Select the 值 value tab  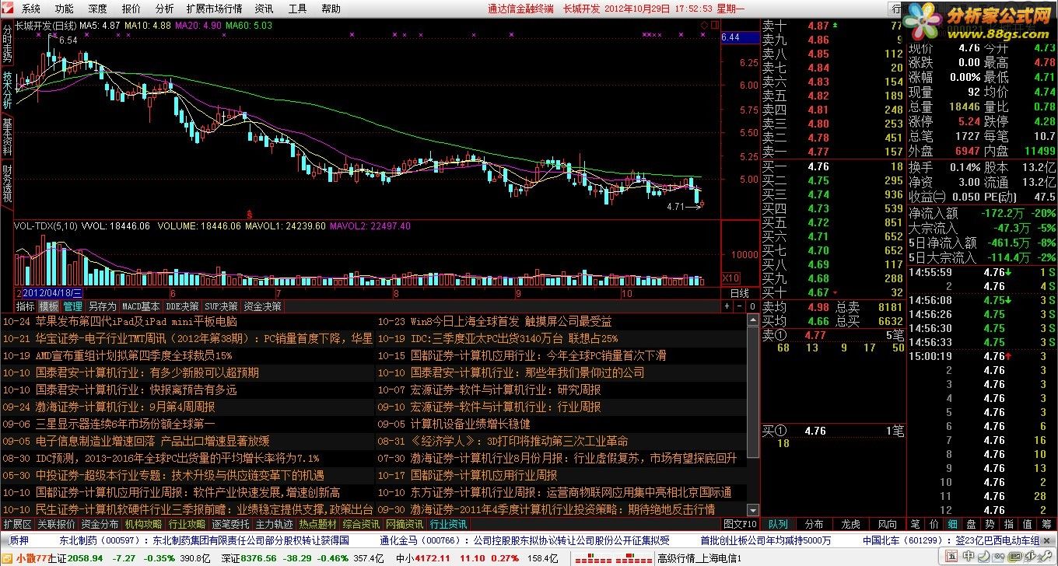[x=1028, y=525]
